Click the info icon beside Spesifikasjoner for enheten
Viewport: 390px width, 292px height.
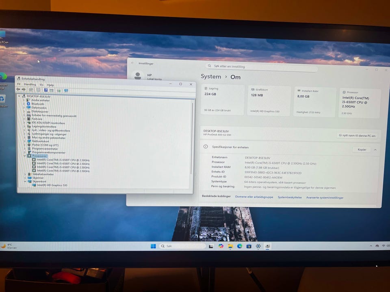(206, 146)
